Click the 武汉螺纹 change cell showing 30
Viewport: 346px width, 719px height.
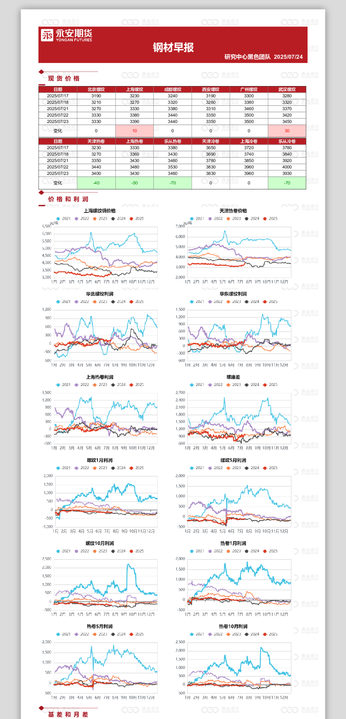(287, 131)
